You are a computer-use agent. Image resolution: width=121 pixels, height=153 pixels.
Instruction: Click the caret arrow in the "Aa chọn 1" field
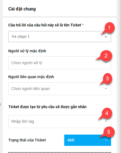coord(106,37)
